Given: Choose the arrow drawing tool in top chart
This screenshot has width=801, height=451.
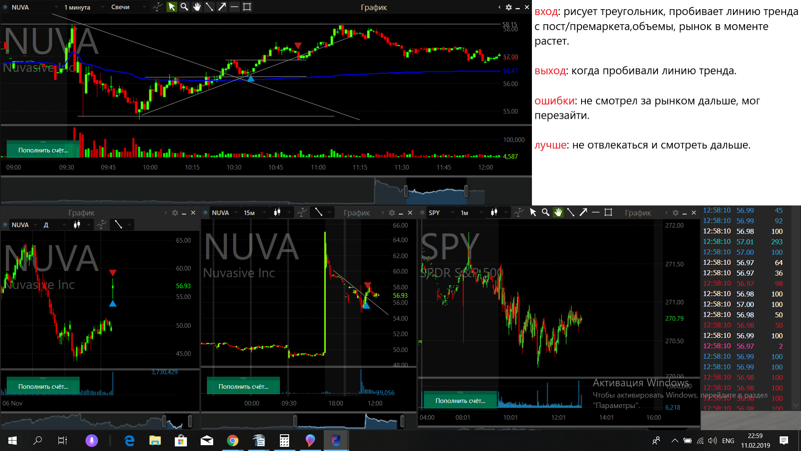Looking at the screenshot, I should coord(222,7).
